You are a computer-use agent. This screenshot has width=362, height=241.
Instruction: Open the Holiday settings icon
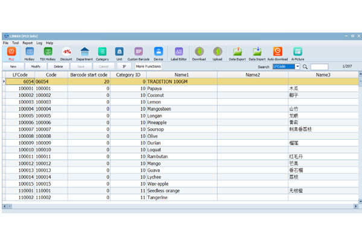pyautogui.click(x=30, y=52)
